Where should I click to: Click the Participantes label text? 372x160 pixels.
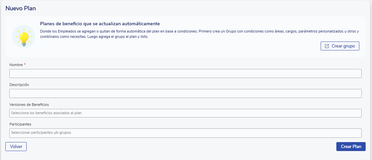point(20,124)
